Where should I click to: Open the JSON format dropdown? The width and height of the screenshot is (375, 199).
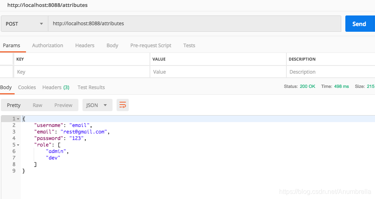pos(97,105)
